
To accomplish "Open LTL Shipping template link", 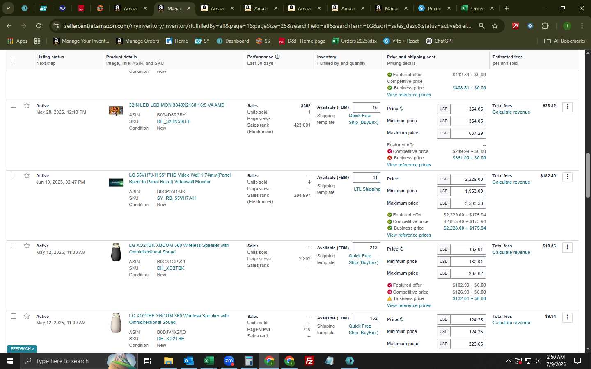I will click(367, 189).
